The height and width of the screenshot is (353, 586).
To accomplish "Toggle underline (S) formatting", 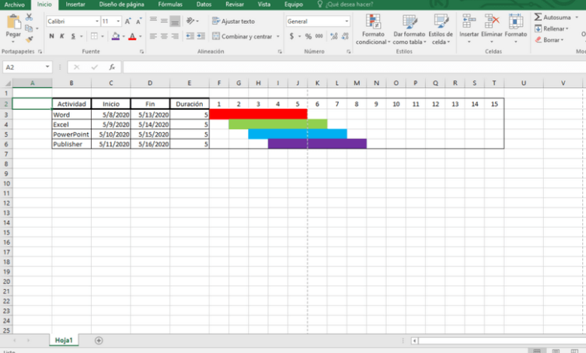I will coord(74,36).
